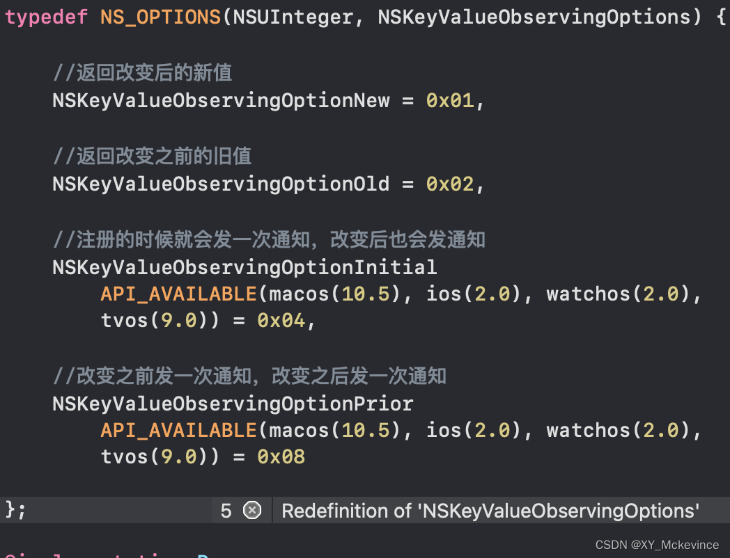The width and height of the screenshot is (730, 558).
Task: Select the first API_AVAILABLE macro
Action: (178, 294)
